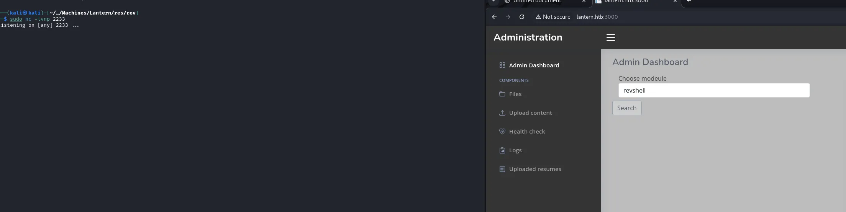Open the Health check page
The height and width of the screenshot is (212, 846).
pyautogui.click(x=527, y=132)
